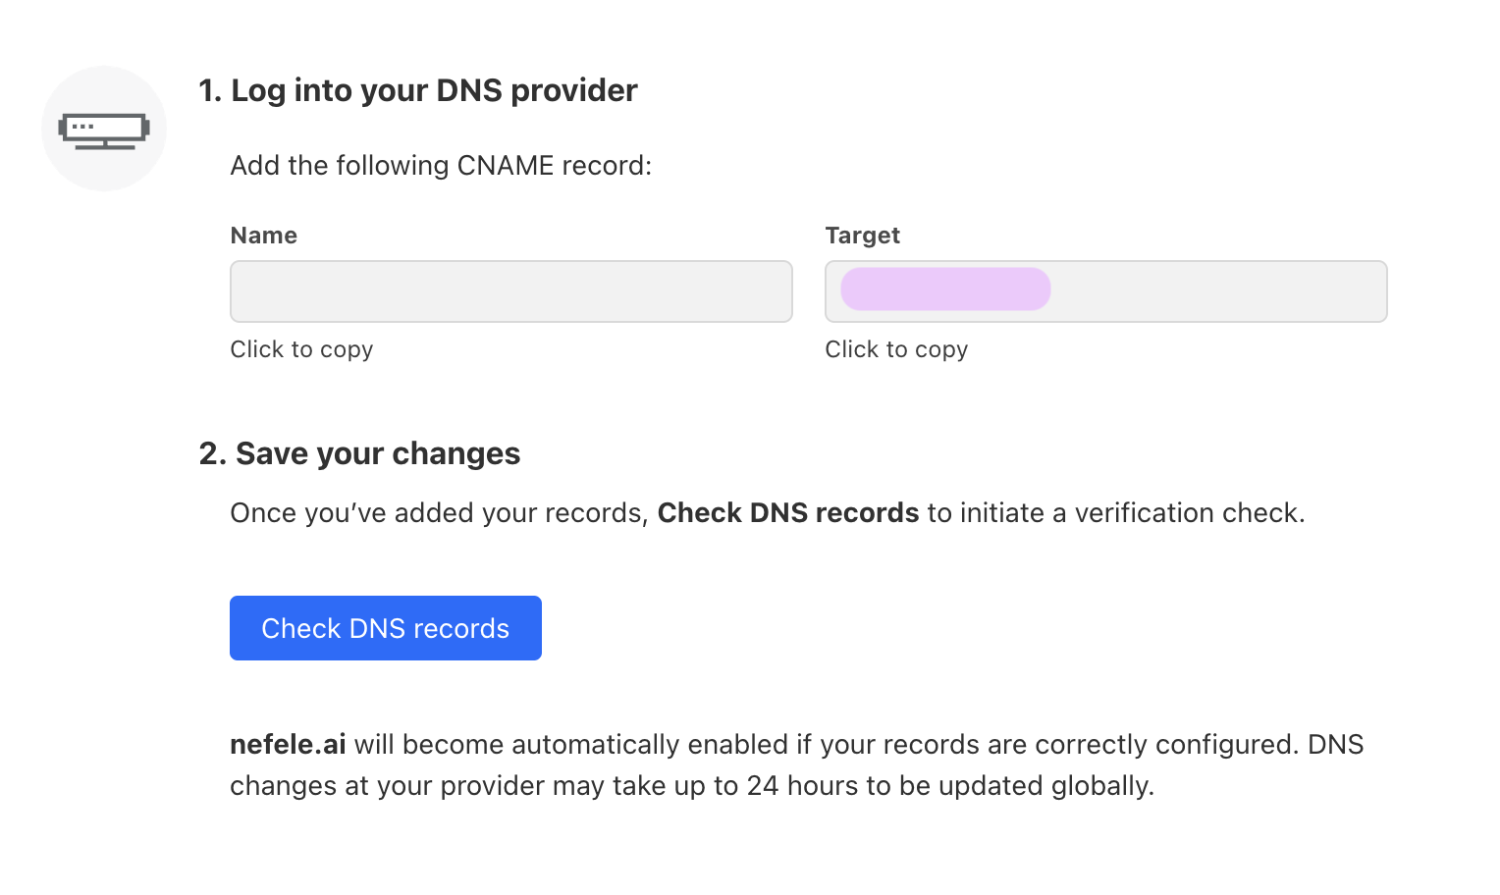
Task: Click the "Log into your DNS provider" heading
Action: click(434, 90)
